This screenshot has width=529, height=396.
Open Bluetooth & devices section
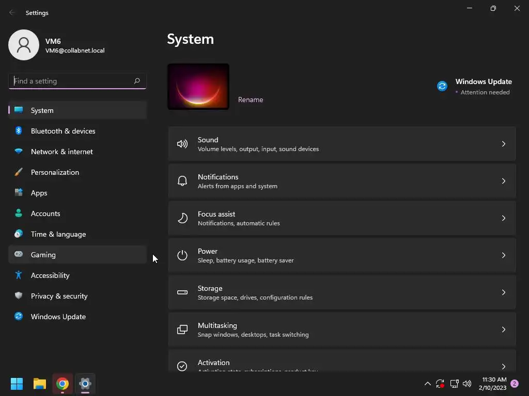coord(77,131)
